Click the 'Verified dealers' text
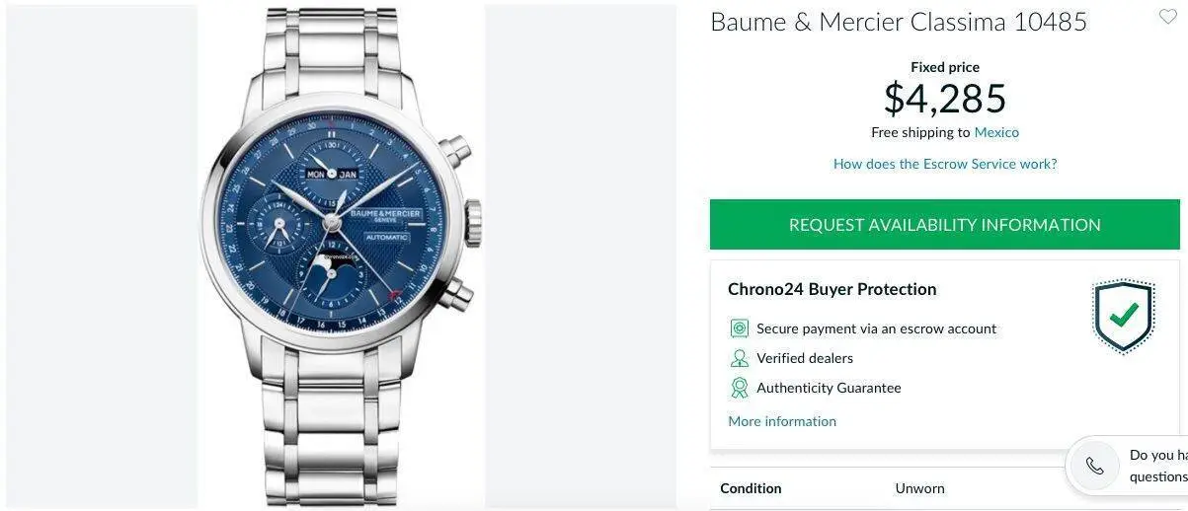The image size is (1188, 511). [x=805, y=358]
